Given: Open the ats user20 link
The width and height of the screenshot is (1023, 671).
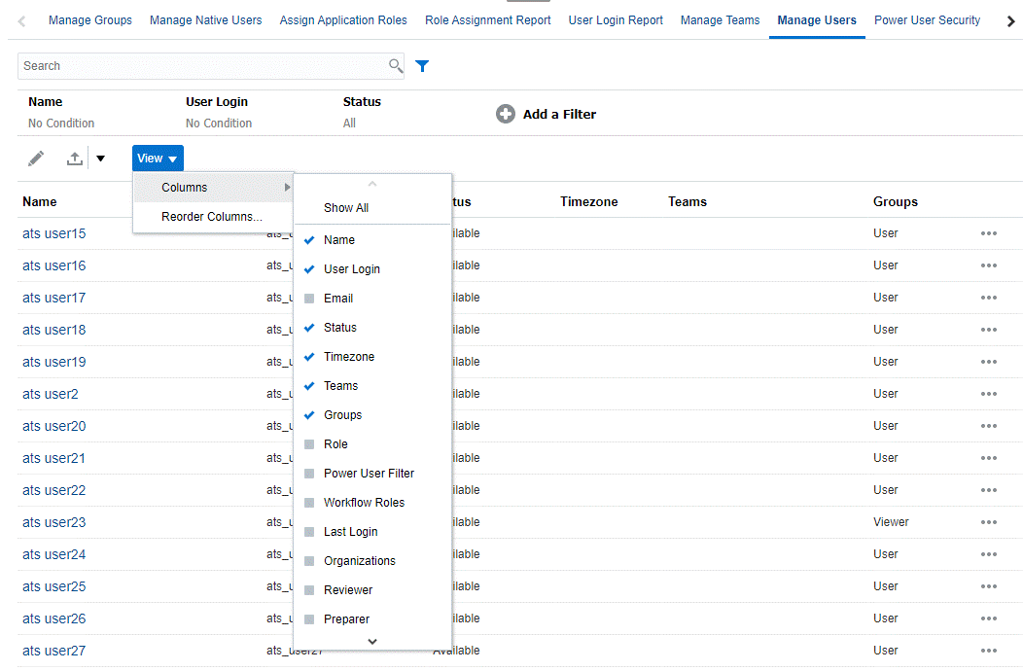Looking at the screenshot, I should click(x=54, y=426).
